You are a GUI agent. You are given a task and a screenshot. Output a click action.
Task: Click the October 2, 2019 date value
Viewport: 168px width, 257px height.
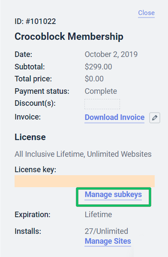111,54
